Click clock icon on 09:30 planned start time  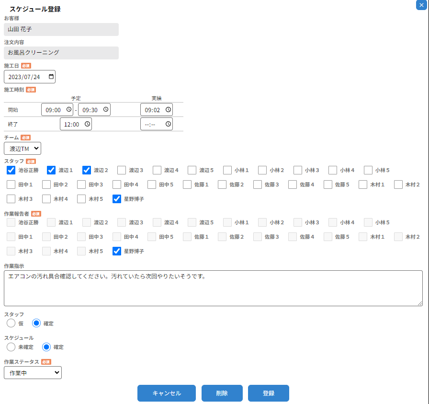tap(106, 110)
